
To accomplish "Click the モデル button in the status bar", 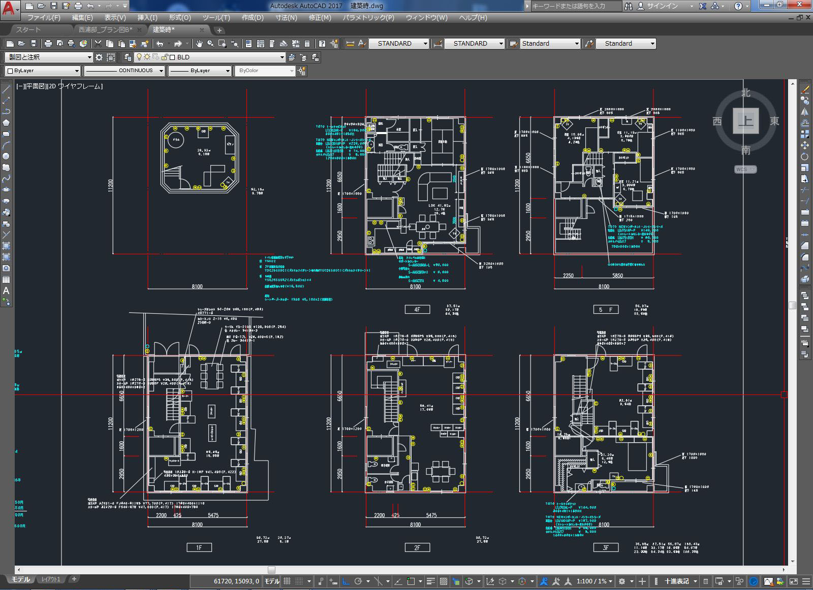I will [271, 581].
